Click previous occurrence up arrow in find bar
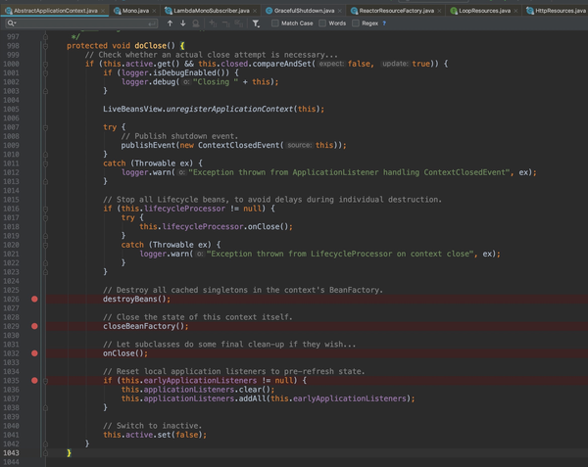 coord(170,23)
